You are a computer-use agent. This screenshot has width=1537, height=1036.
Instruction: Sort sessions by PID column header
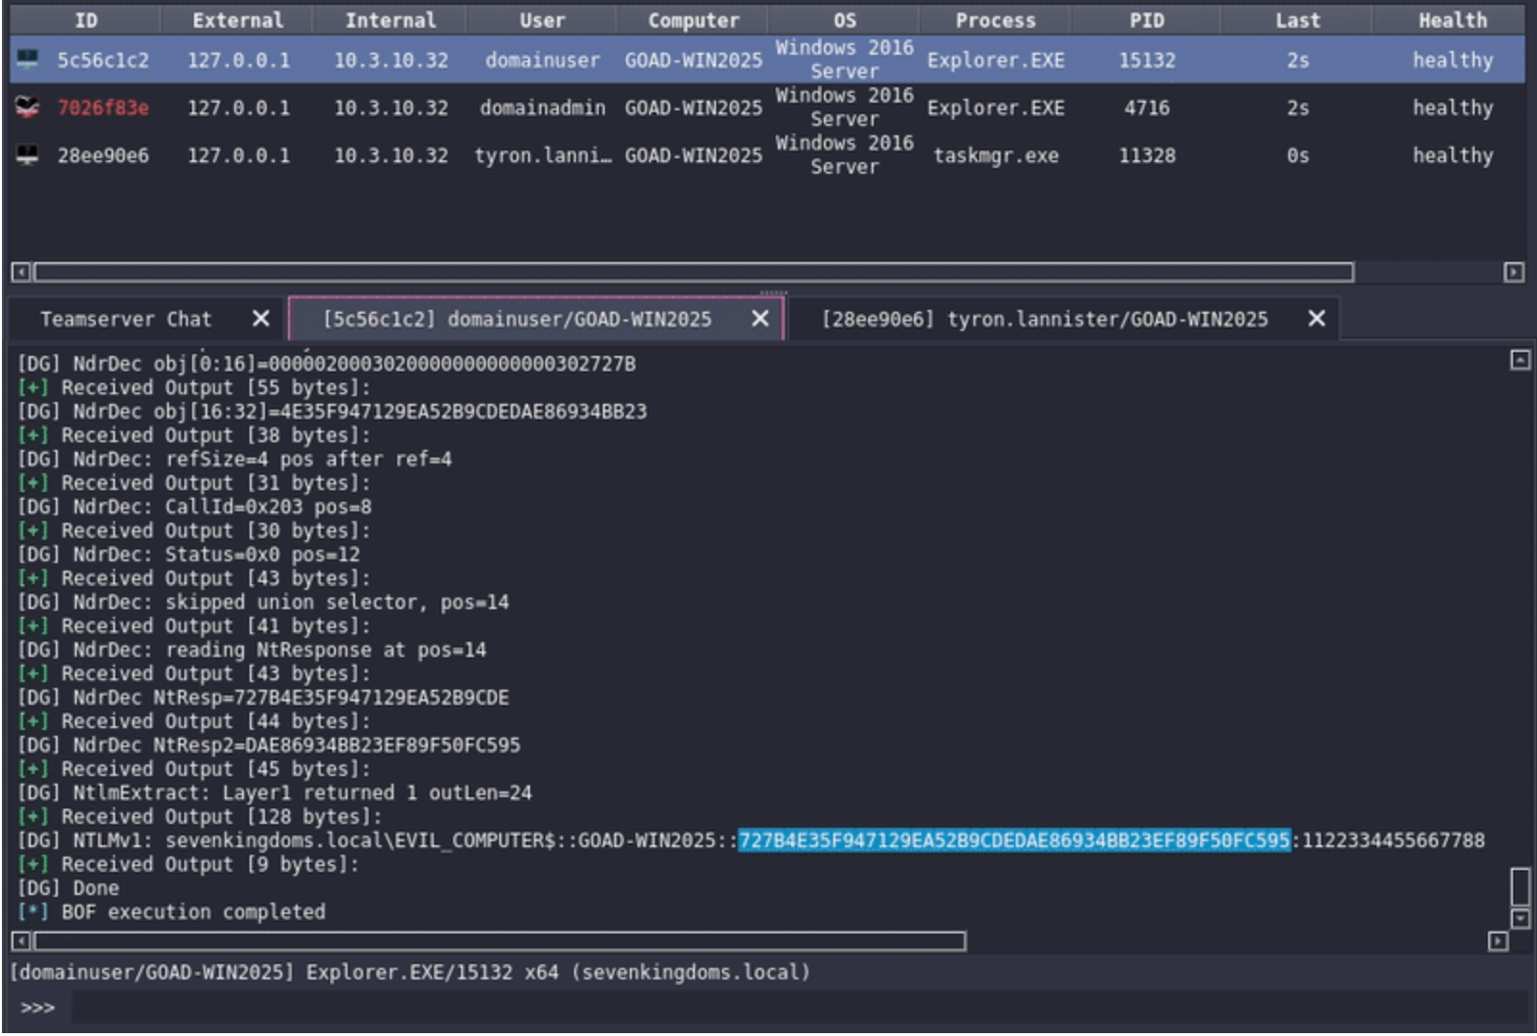point(1146,20)
